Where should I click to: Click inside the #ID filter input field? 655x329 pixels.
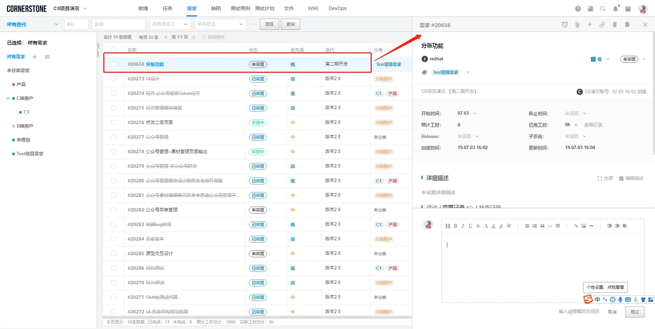76,24
